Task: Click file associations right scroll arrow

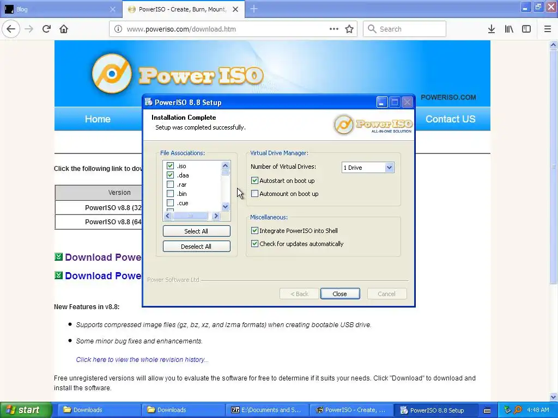Action: point(216,216)
